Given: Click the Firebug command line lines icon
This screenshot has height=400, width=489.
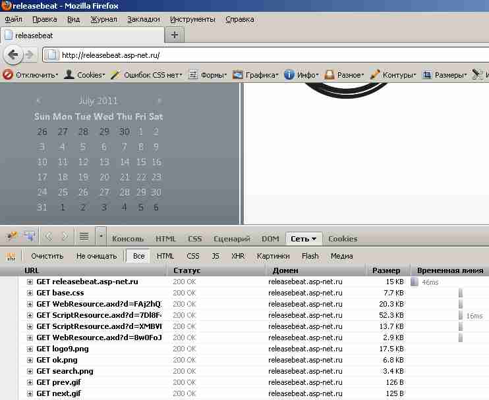Looking at the screenshot, I should [x=84, y=236].
